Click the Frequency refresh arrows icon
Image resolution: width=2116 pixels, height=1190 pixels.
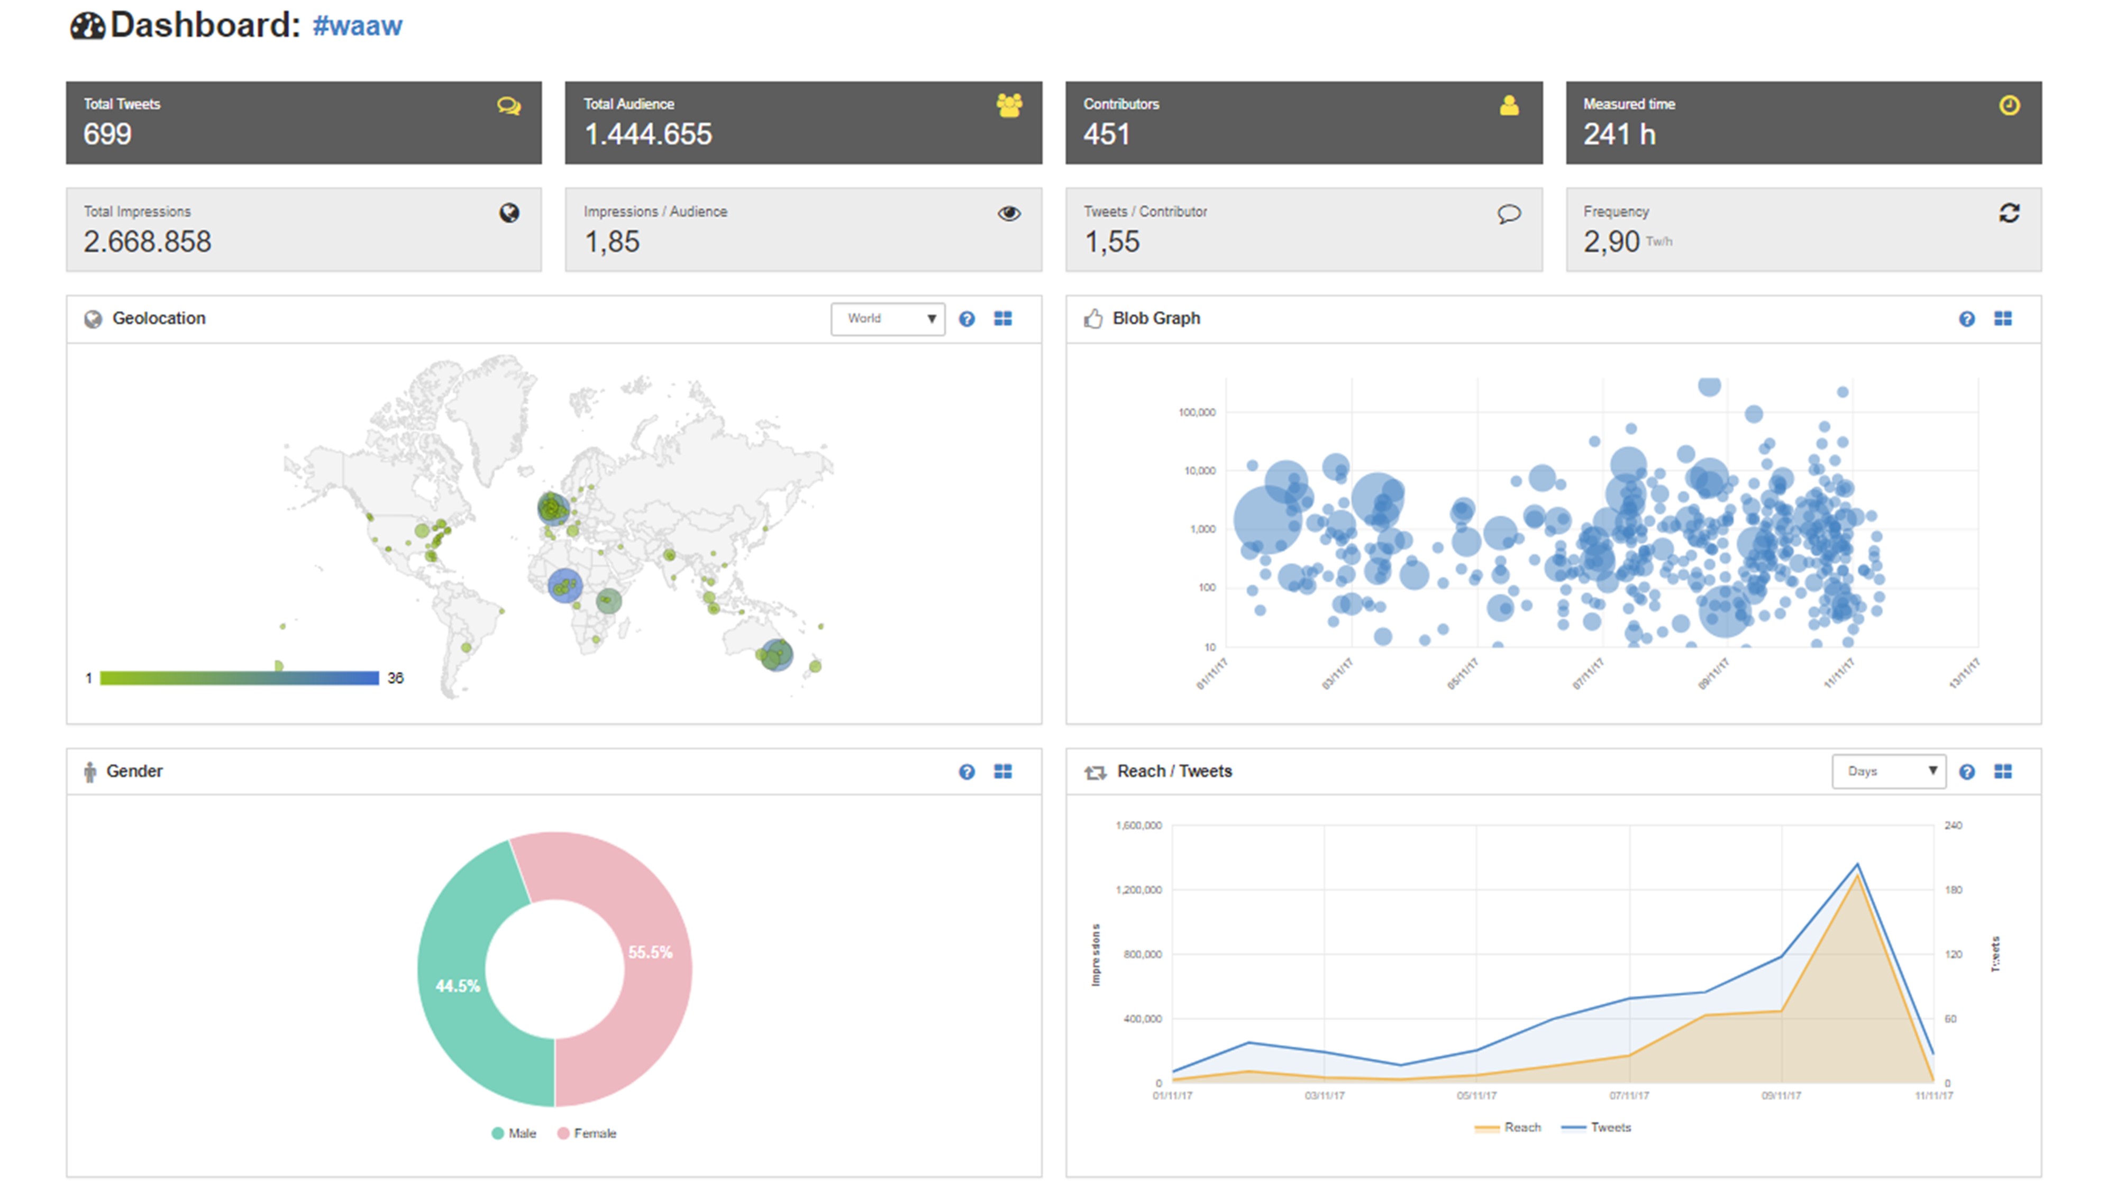(2009, 214)
